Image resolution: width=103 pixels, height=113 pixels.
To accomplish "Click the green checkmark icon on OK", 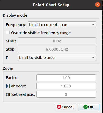I will click(85, 107).
